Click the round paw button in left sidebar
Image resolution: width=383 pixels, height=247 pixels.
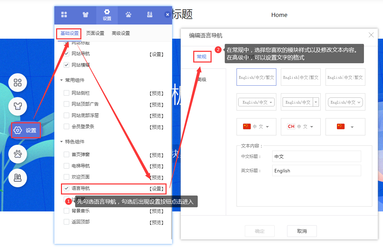(x=18, y=154)
